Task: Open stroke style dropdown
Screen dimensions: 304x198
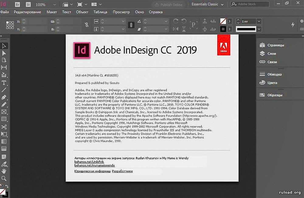Action: [259, 29]
